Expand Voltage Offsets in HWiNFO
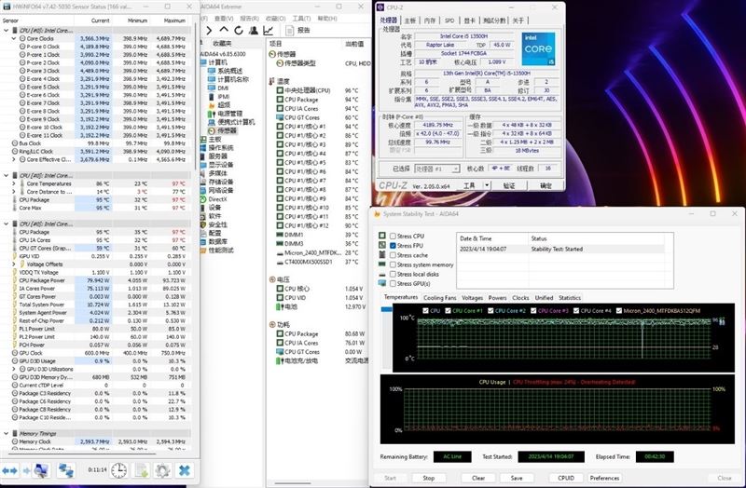This screenshot has height=488, width=746. click(14, 264)
